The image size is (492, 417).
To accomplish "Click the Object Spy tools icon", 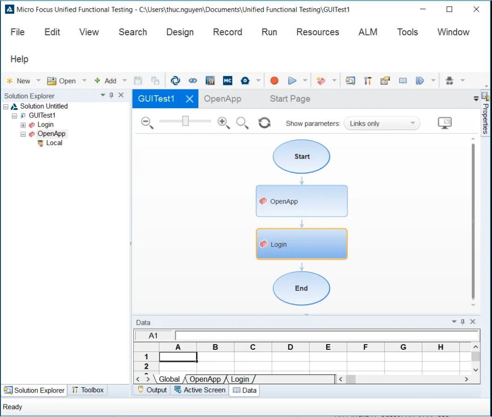I will pyautogui.click(x=368, y=81).
